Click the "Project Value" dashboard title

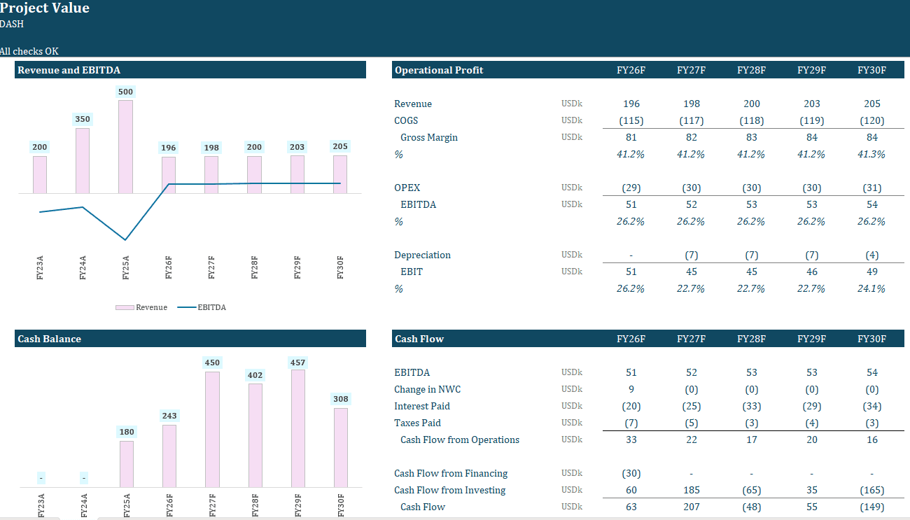point(45,8)
